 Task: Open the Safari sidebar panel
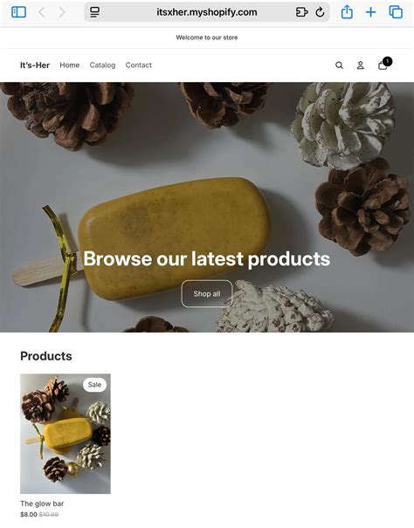18,12
